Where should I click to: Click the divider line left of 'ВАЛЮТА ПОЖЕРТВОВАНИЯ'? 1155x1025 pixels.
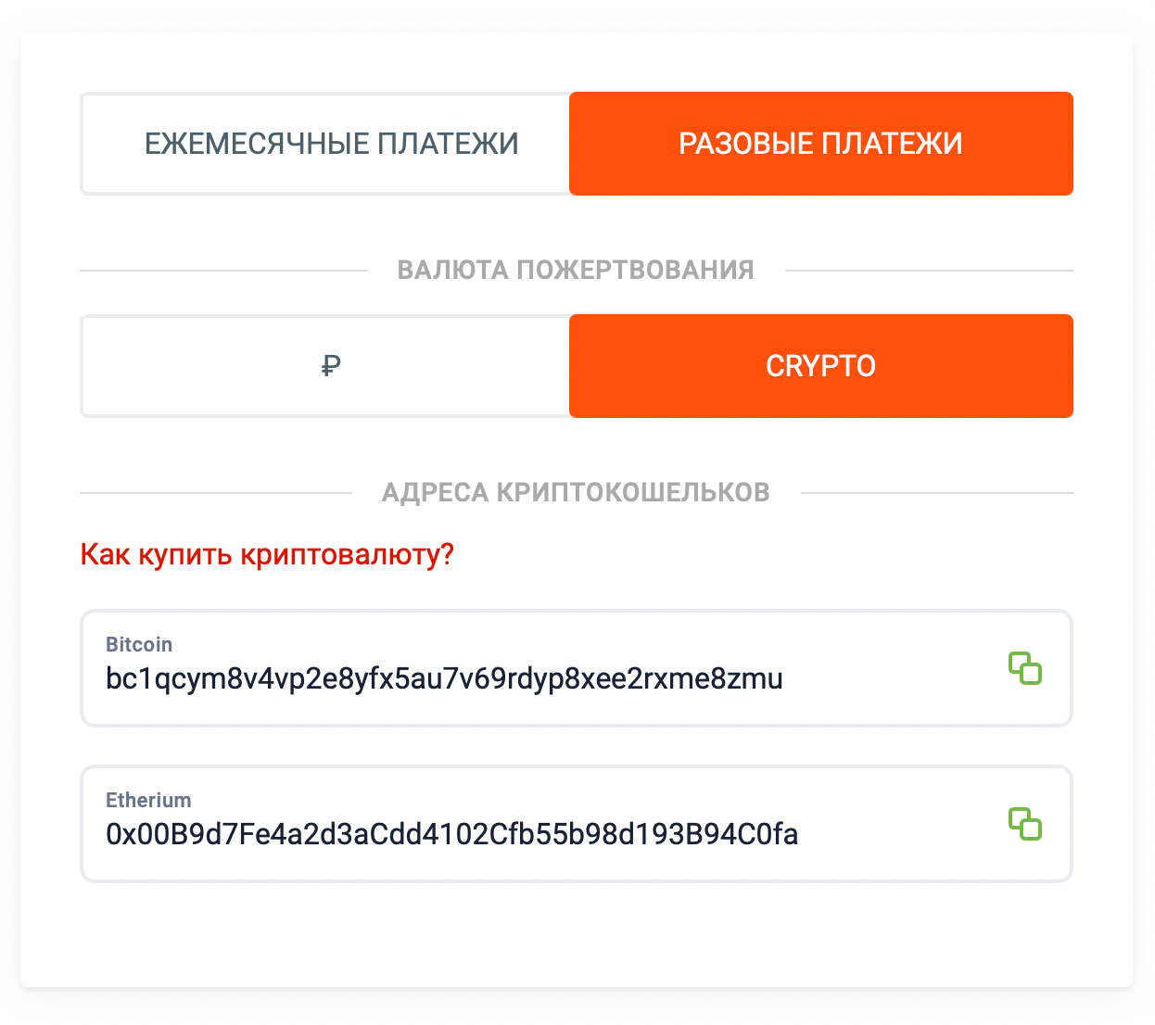point(222,271)
